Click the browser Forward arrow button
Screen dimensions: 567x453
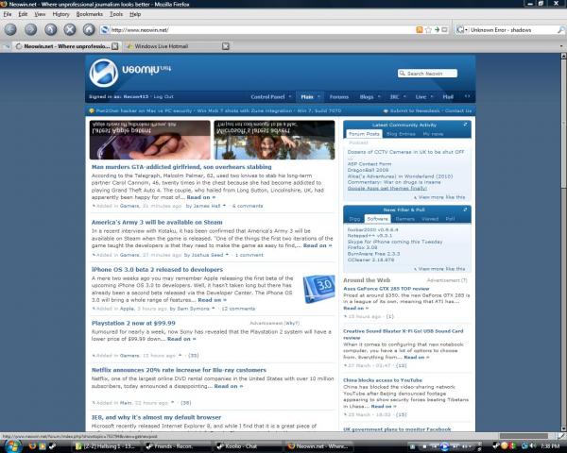[x=30, y=29]
